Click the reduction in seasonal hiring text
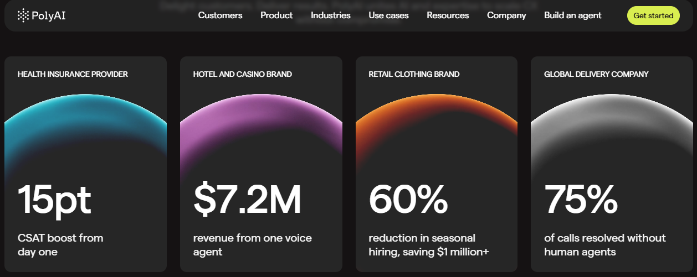 point(429,245)
